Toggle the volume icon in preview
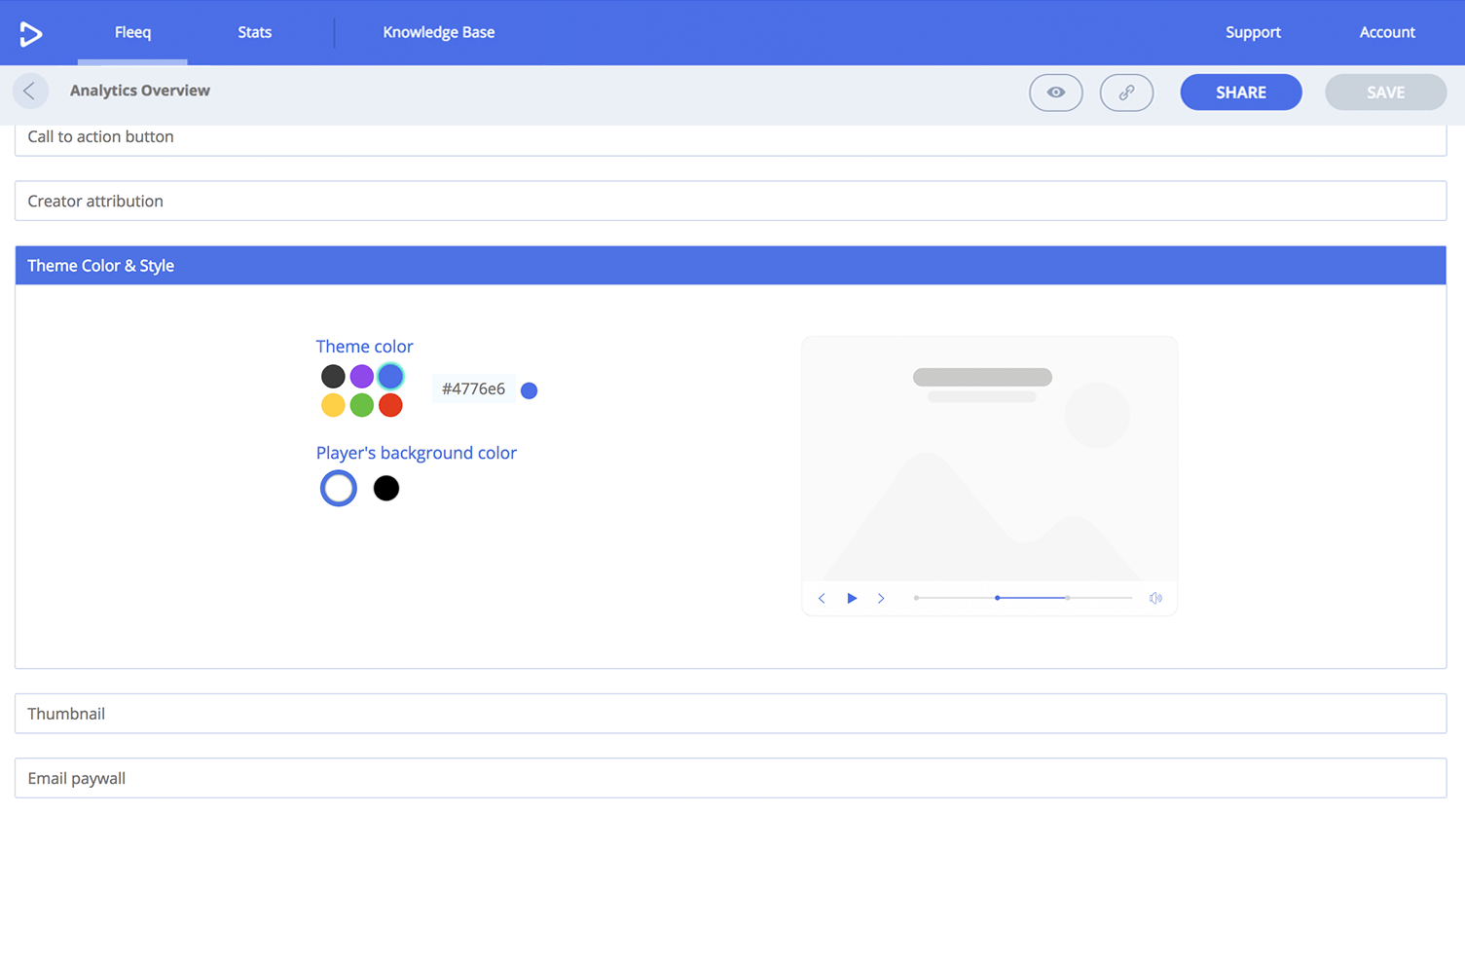 (1155, 599)
